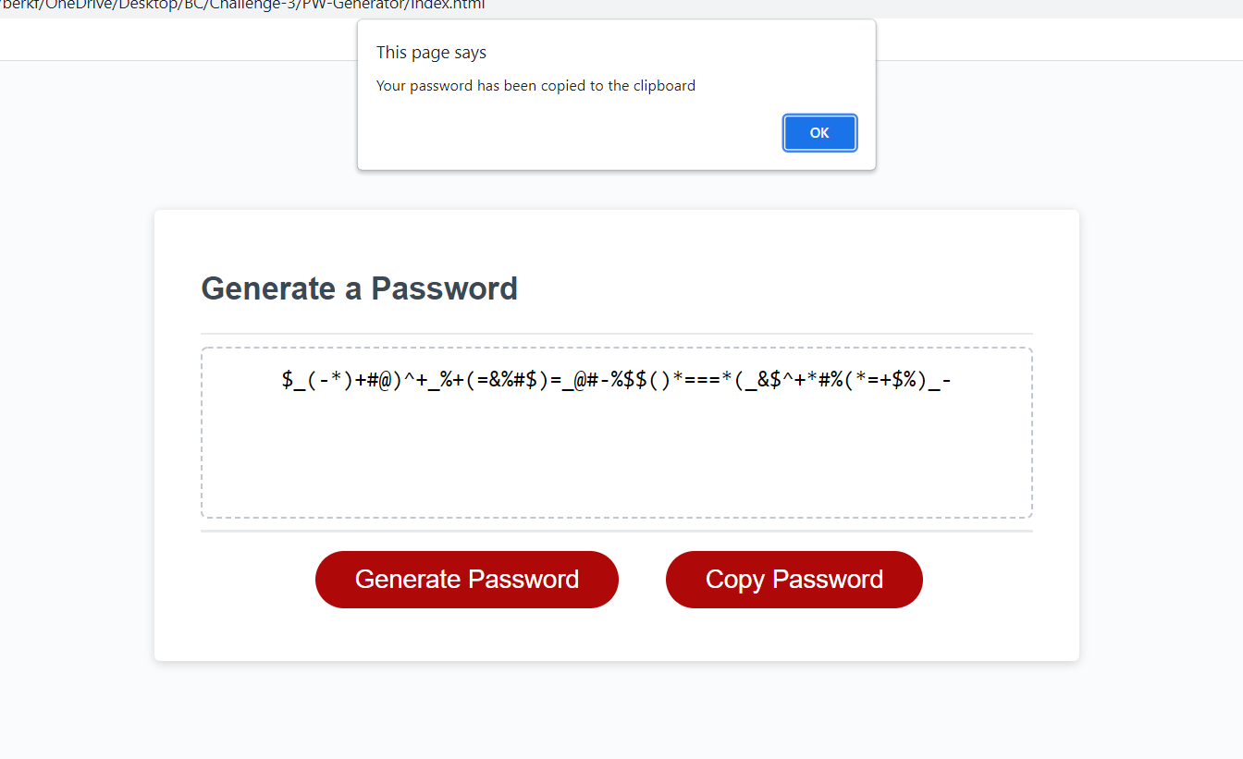Viewport: 1243px width, 759px height.
Task: Click the browser address bar showing index.html
Action: click(277, 6)
